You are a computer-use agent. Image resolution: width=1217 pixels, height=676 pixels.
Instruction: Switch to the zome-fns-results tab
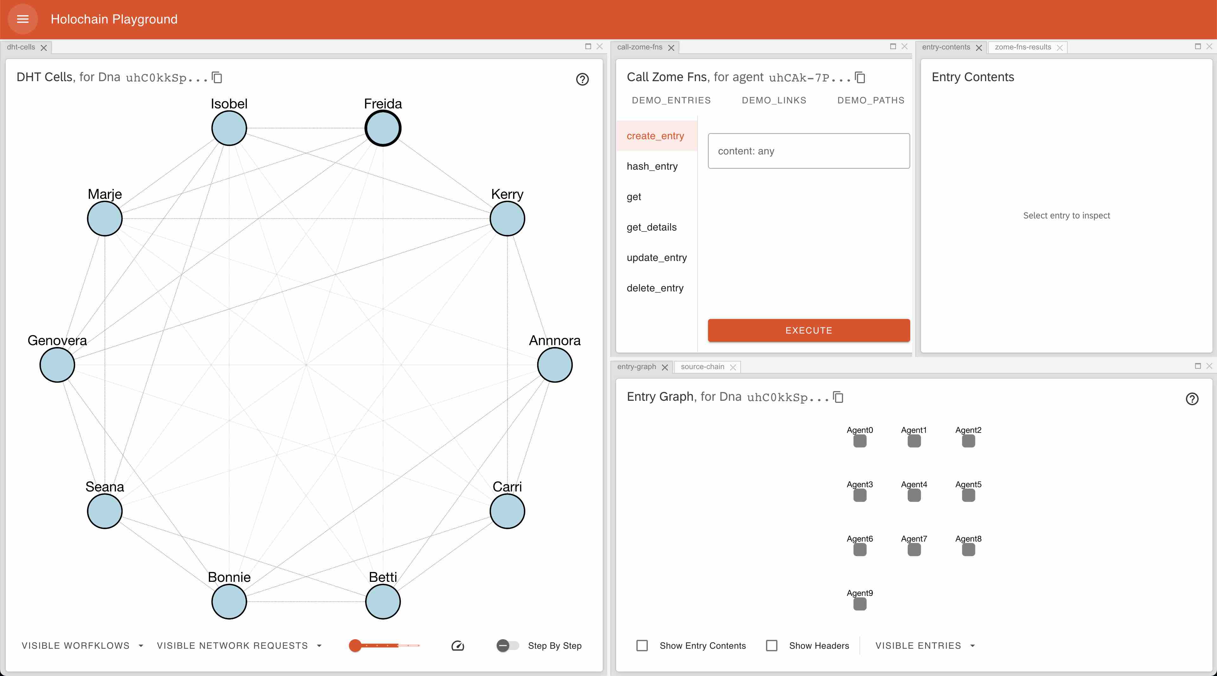pyautogui.click(x=1022, y=47)
